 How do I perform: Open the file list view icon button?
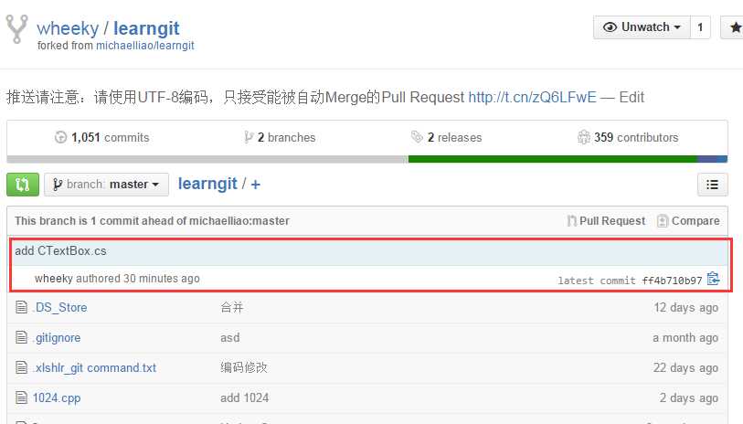(x=712, y=185)
